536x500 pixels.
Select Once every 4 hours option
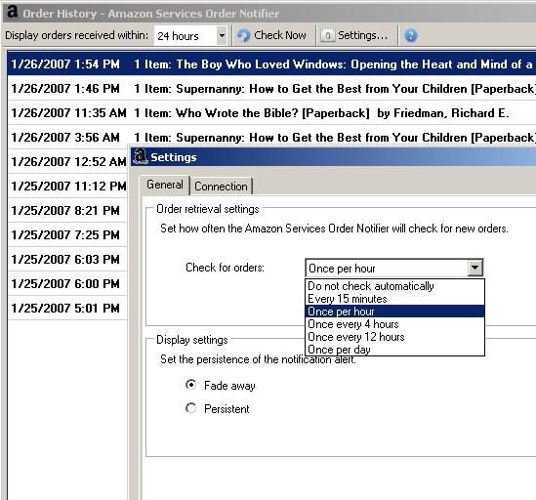pos(394,324)
